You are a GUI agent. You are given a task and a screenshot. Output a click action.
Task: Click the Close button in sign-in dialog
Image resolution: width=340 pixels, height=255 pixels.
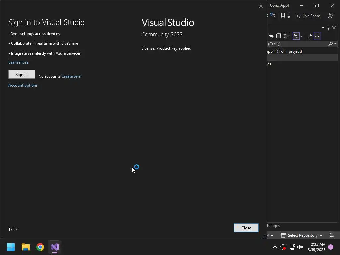(x=246, y=228)
